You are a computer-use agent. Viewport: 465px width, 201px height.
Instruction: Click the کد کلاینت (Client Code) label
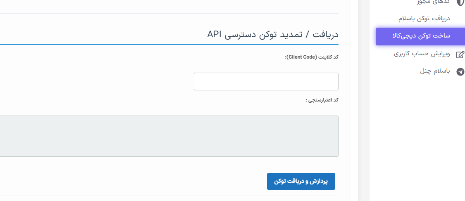[312, 57]
